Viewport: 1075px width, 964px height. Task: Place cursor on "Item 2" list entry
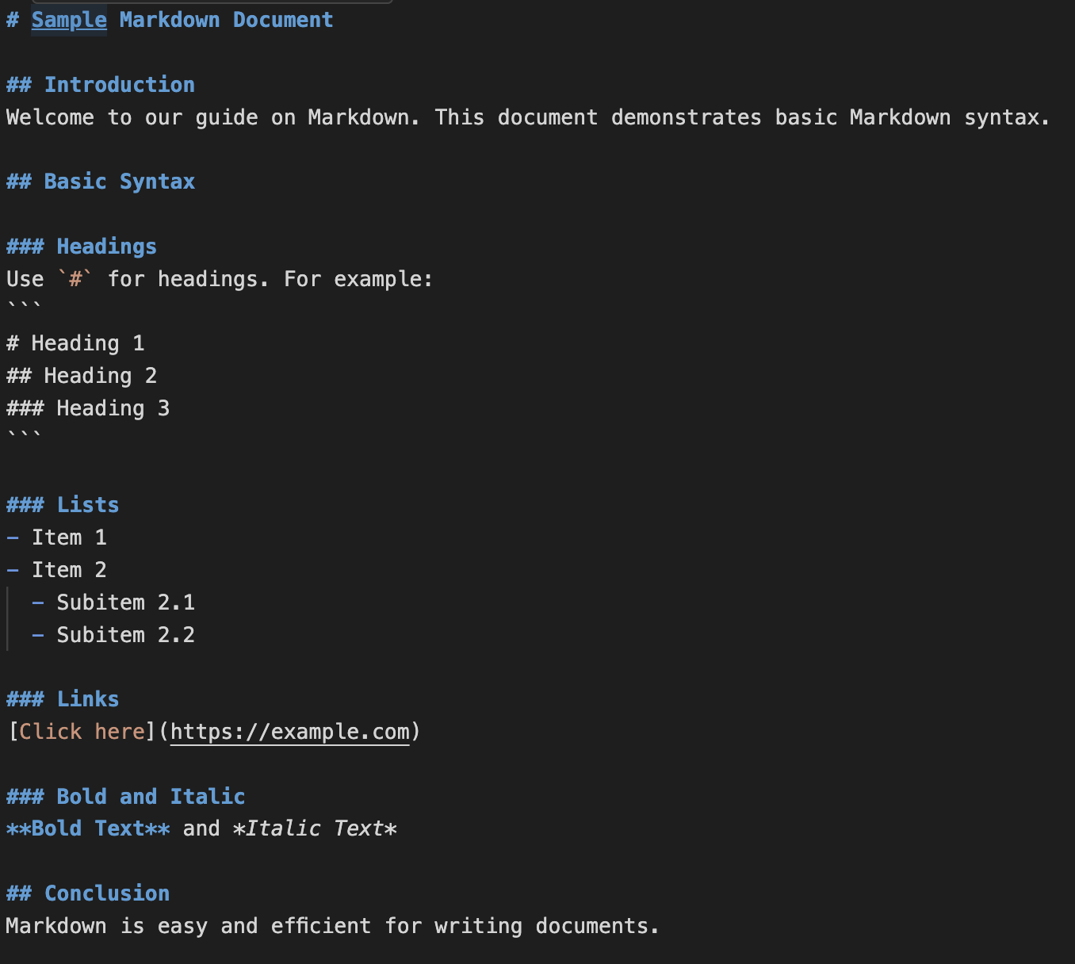pyautogui.click(x=69, y=570)
